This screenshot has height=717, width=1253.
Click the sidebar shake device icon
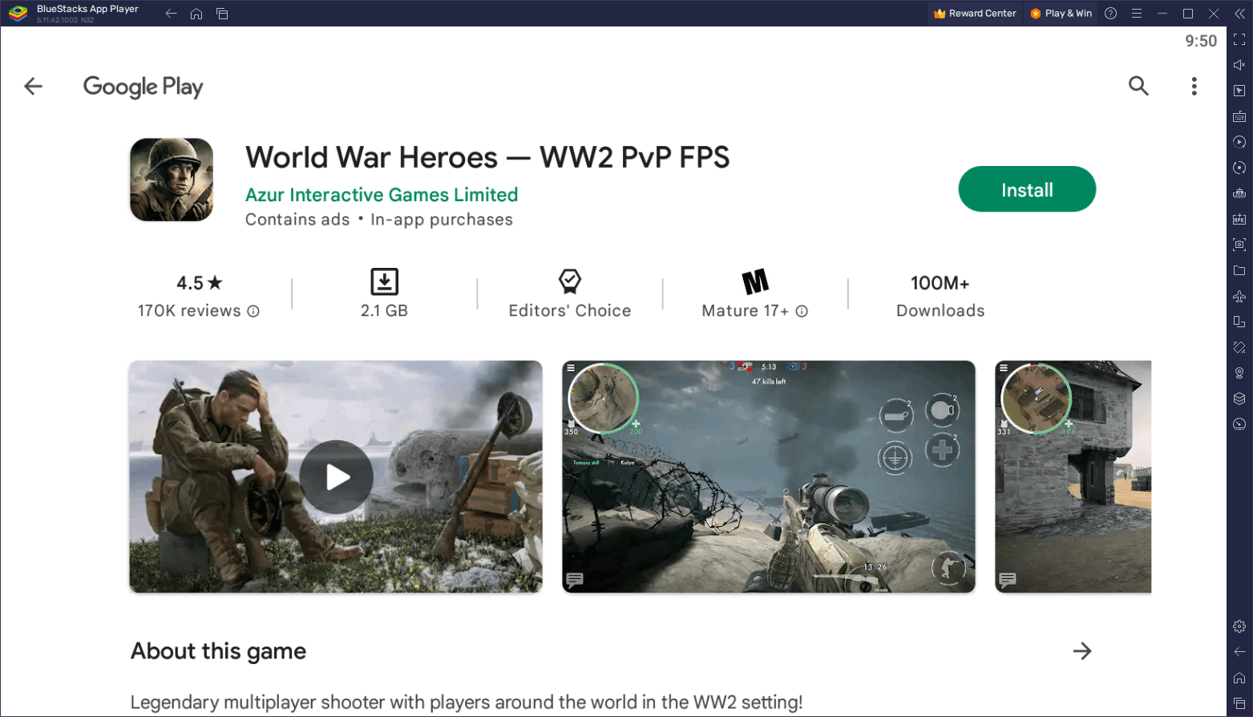[1239, 347]
